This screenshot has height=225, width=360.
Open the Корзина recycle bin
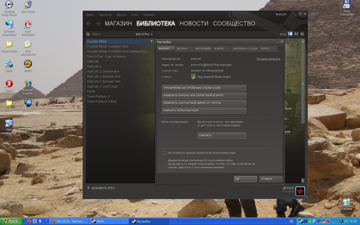(346, 204)
